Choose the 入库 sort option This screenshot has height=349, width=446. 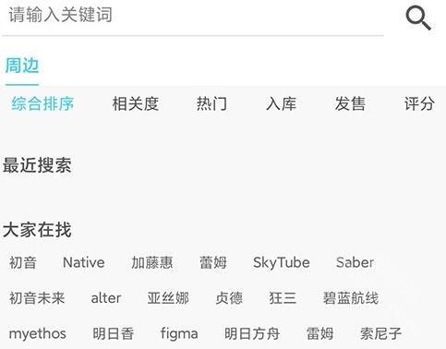(x=281, y=103)
